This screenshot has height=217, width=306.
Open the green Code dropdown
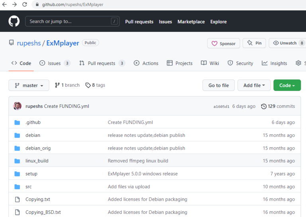[287, 85]
